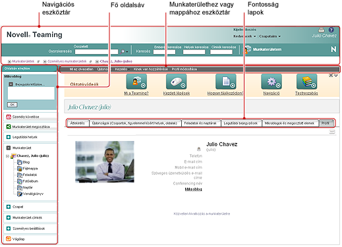Click the OK button under microblog
342x247 pixels.
tap(13, 105)
